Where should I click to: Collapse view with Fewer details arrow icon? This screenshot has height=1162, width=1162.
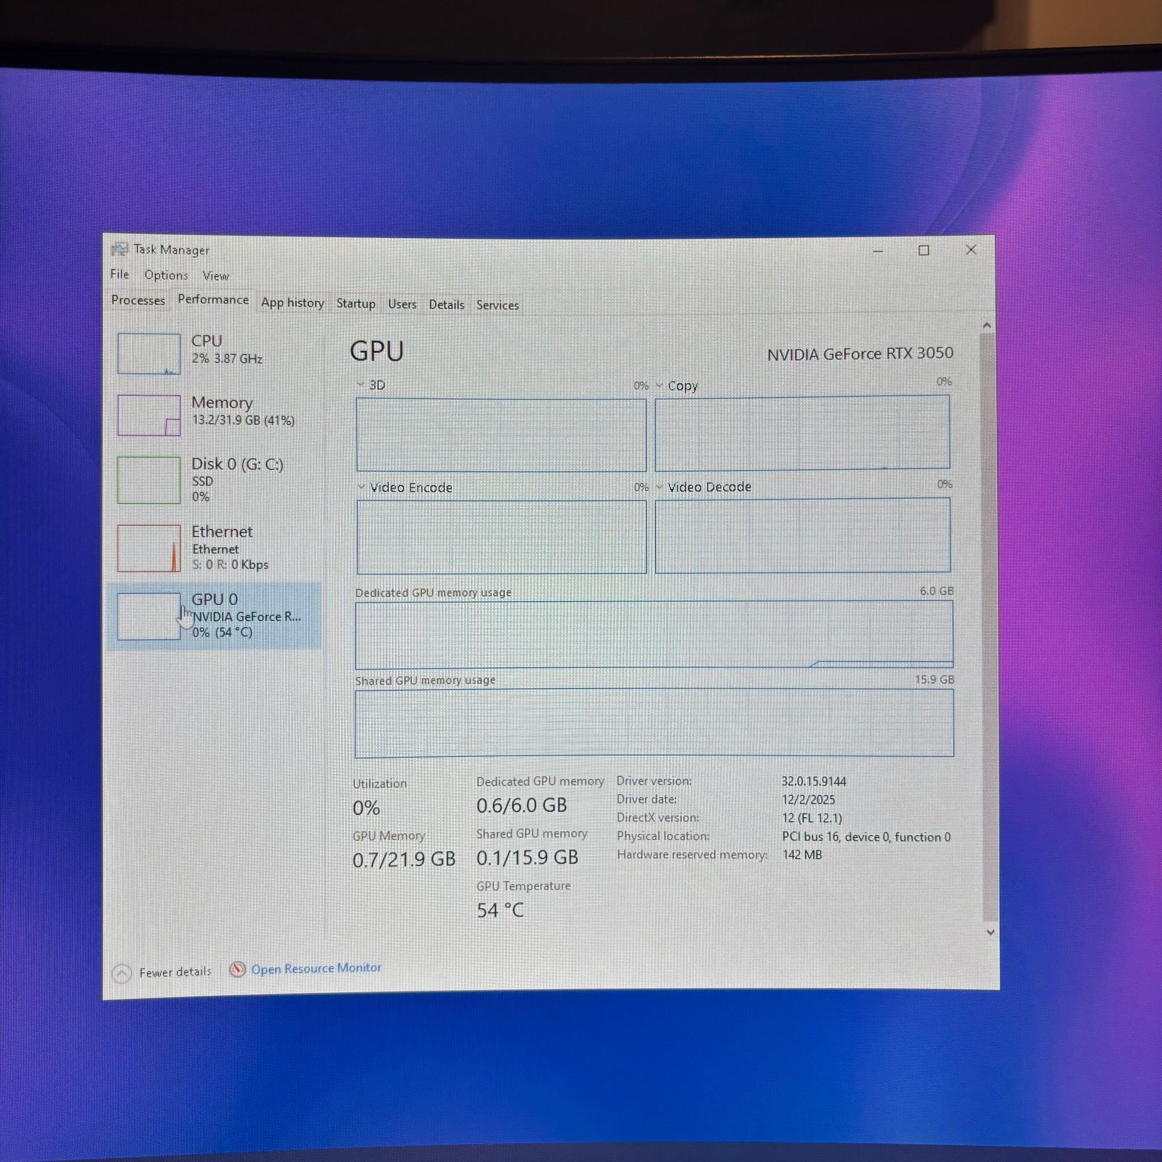(x=121, y=973)
